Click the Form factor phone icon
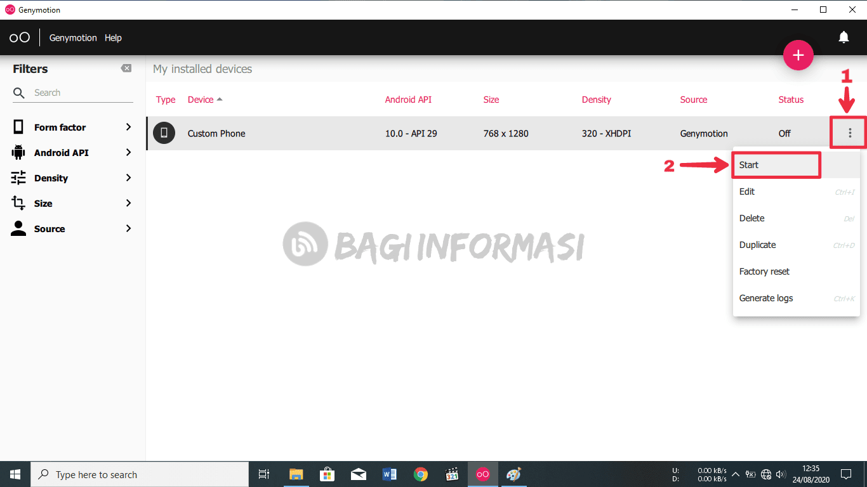Image resolution: width=867 pixels, height=487 pixels. click(18, 127)
